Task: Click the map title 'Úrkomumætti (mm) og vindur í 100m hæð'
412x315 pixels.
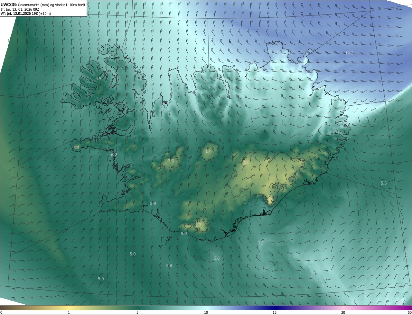Action: click(51, 5)
